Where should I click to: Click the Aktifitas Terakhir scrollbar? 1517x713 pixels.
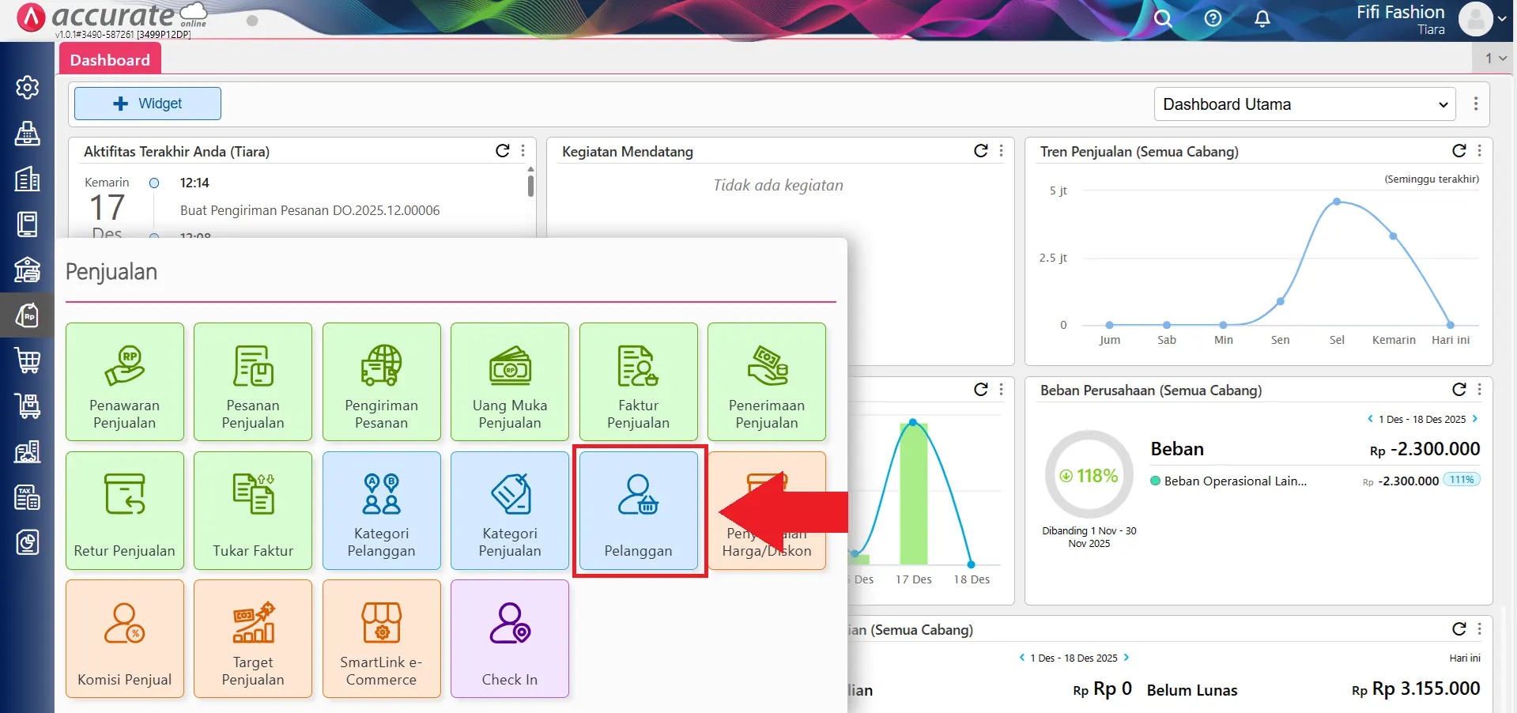pos(530,186)
